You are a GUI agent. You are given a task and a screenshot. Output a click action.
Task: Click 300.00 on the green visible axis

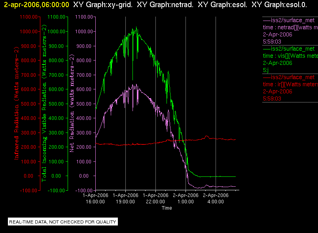[x=56, y=133]
